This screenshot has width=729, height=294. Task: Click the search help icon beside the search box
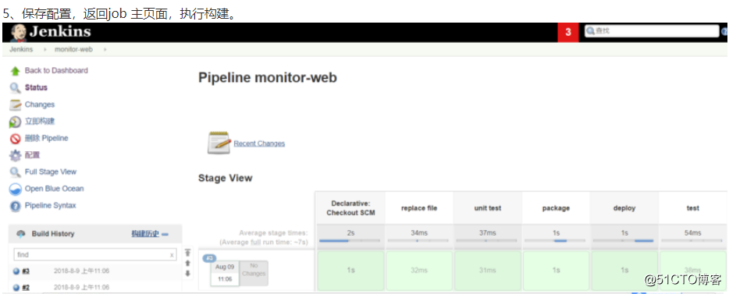tap(724, 31)
